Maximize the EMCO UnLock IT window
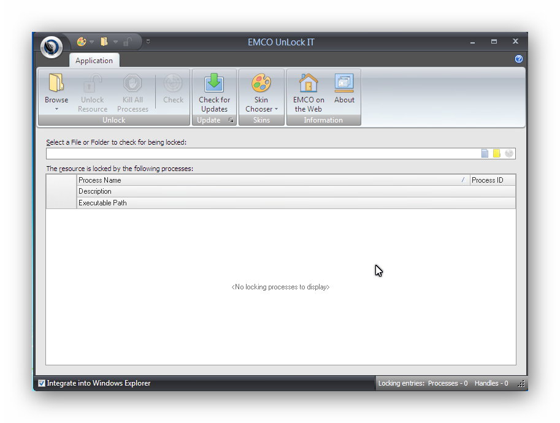560x423 pixels. click(x=494, y=42)
